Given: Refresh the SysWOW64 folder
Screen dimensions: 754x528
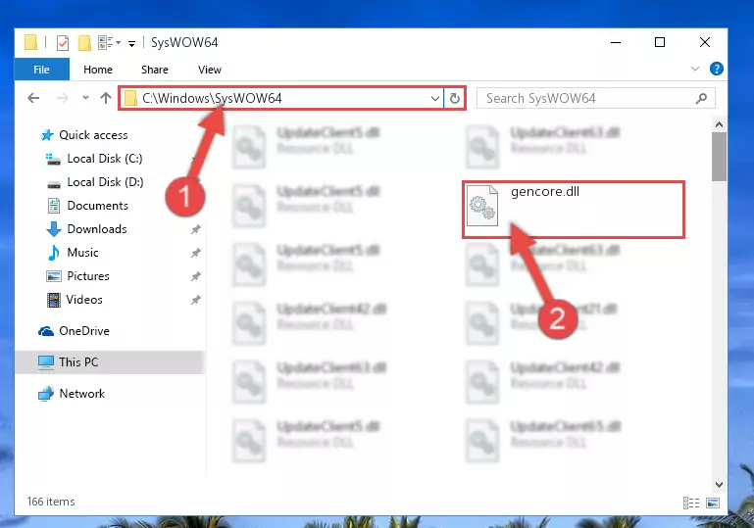Looking at the screenshot, I should (454, 99).
